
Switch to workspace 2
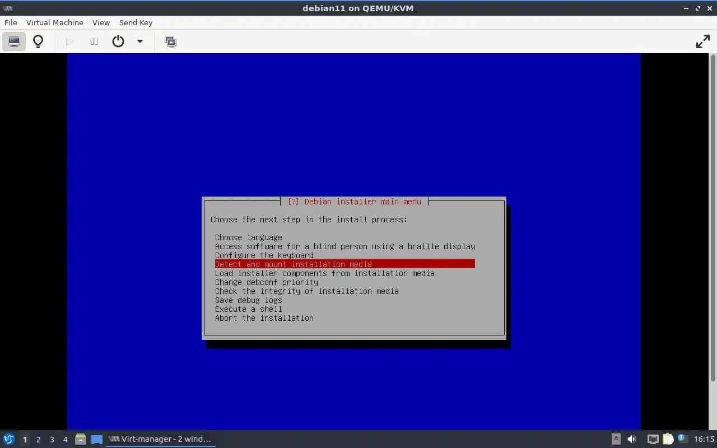[x=38, y=439]
